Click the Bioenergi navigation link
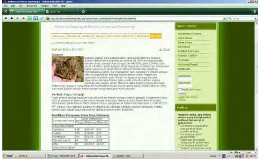Screen dimensions: 260x161 point(59,36)
